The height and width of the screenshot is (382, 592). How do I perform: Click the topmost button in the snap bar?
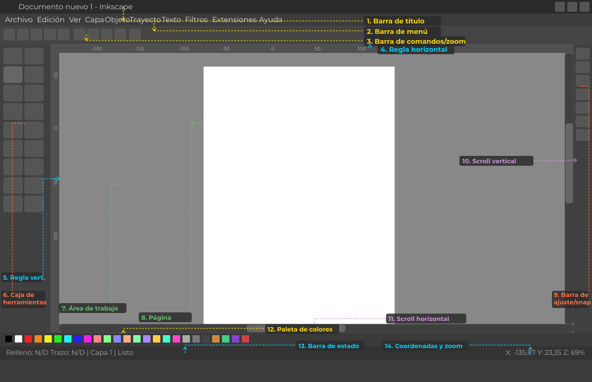pos(582,54)
